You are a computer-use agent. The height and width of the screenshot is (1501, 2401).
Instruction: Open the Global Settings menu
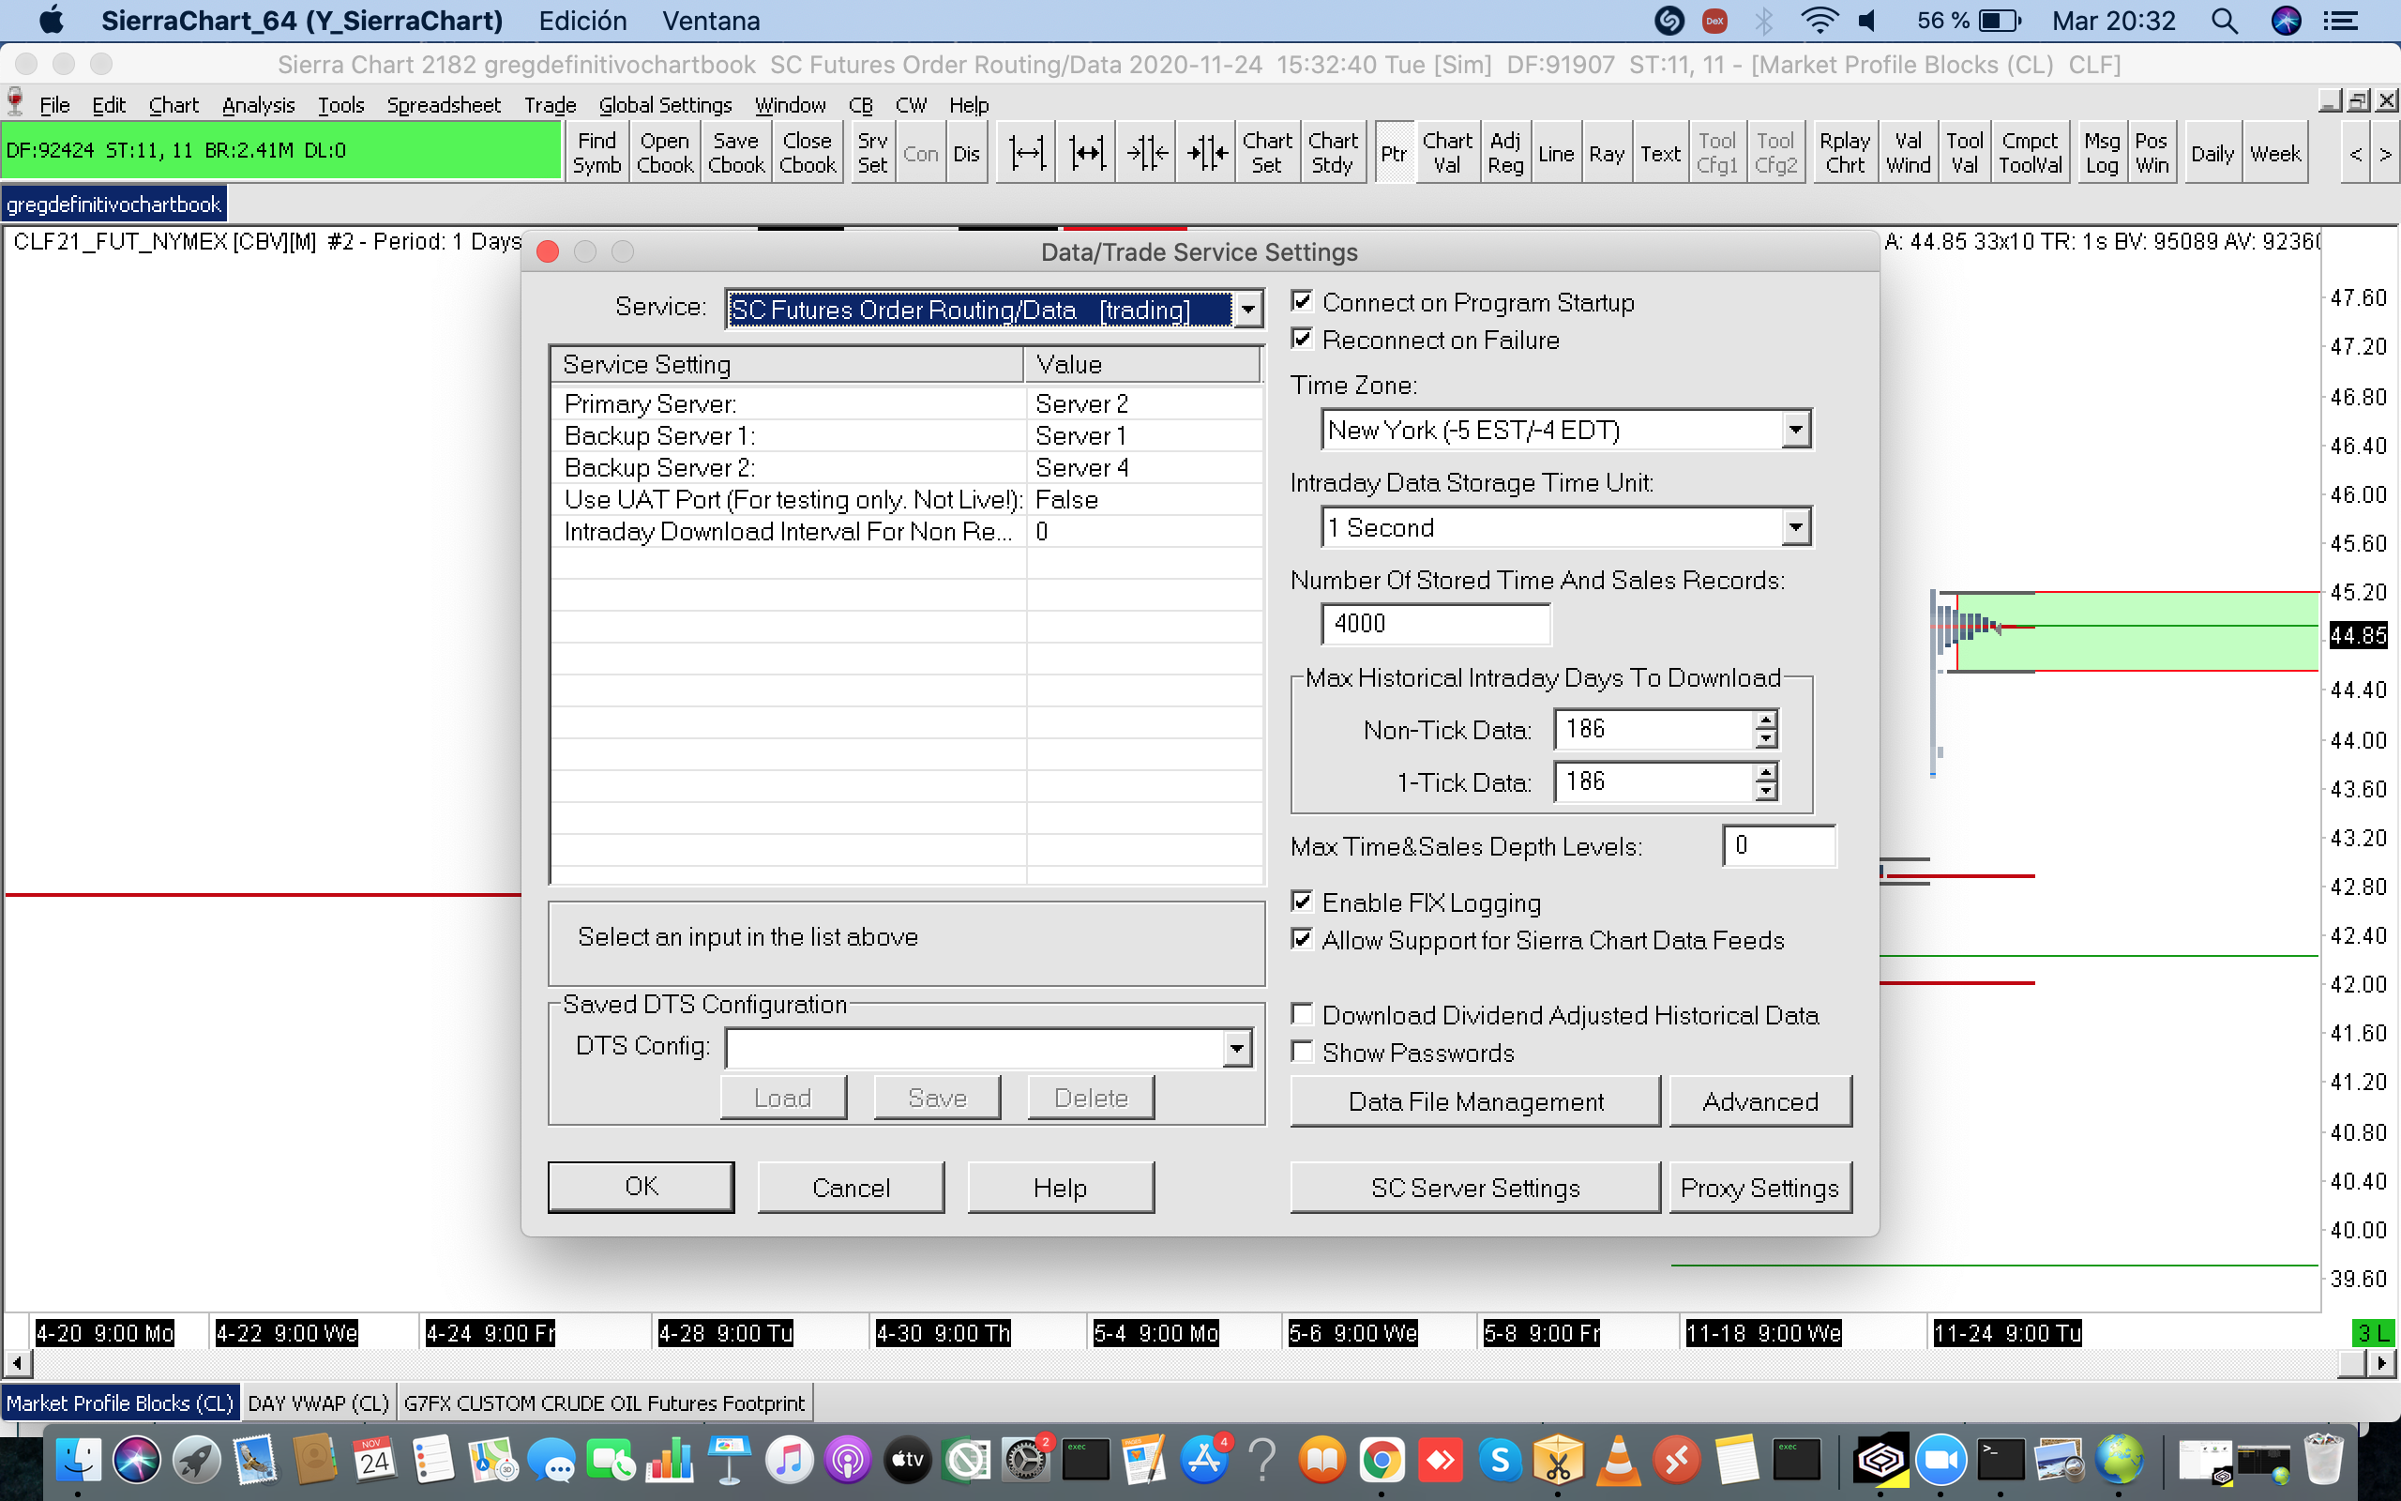click(665, 105)
